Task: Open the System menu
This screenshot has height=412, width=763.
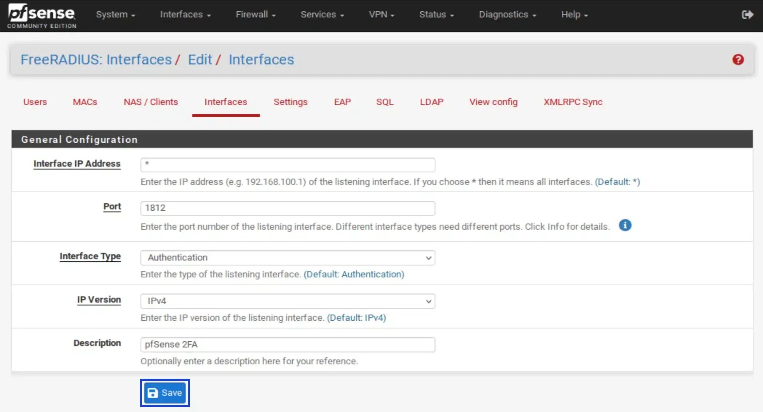Action: pyautogui.click(x=114, y=14)
